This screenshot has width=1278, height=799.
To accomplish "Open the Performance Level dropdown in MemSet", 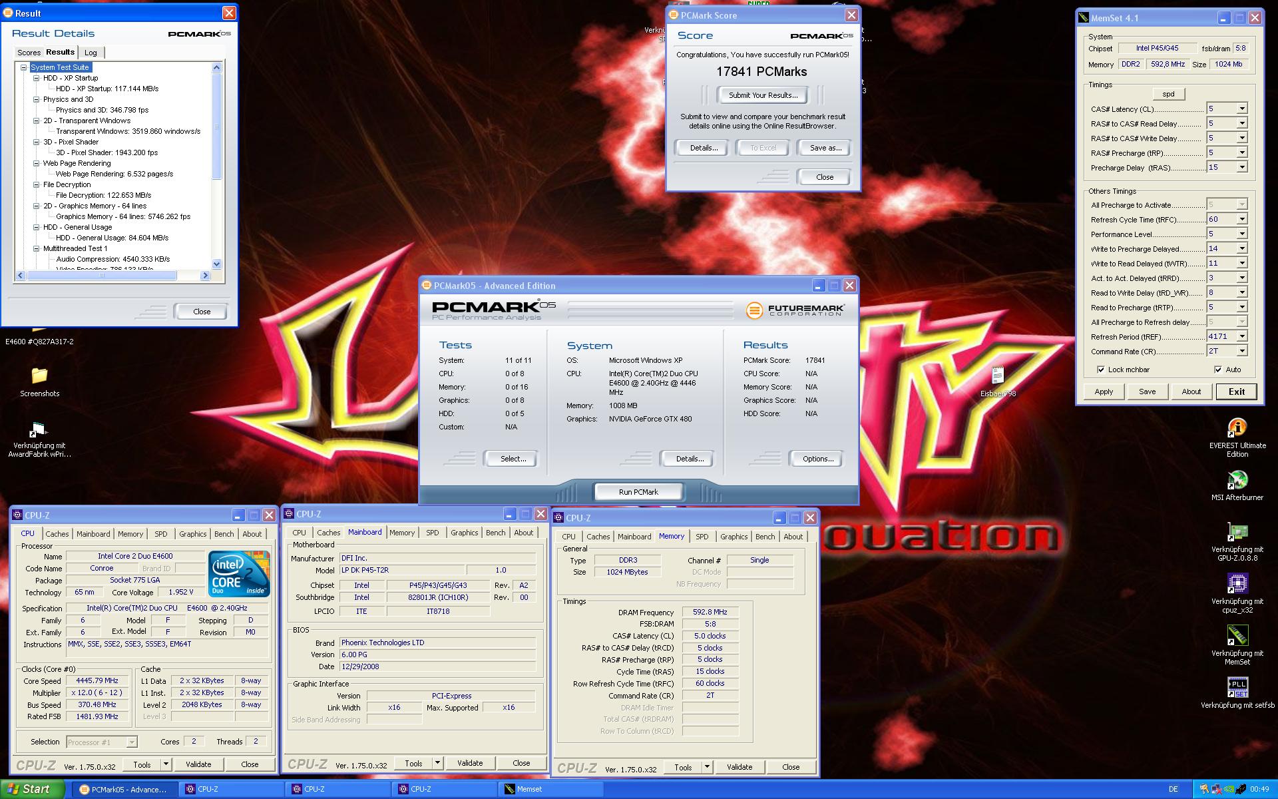I will coord(1241,234).
